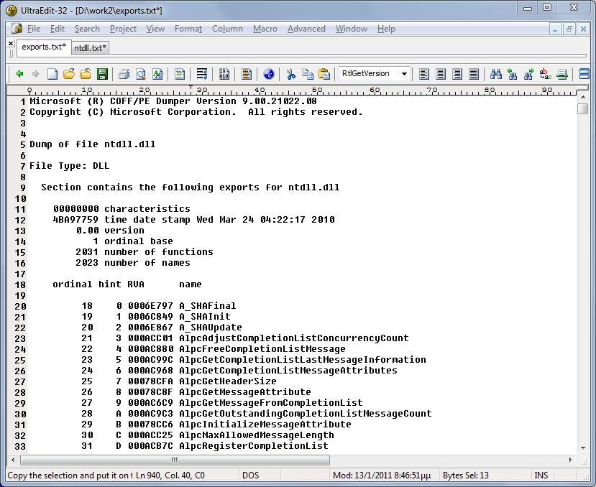The image size is (596, 487).
Task: Click 'Dump of file ntdll.dll' line
Action: pos(92,144)
